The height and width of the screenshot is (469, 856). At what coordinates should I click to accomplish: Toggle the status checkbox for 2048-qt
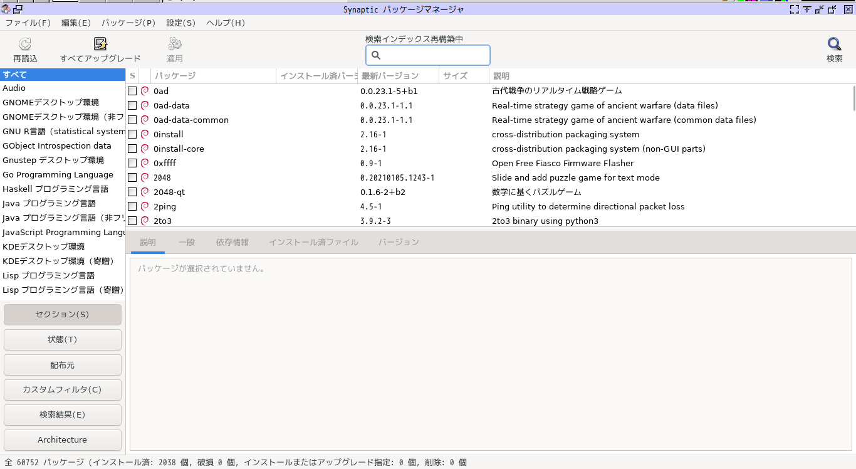pyautogui.click(x=132, y=192)
